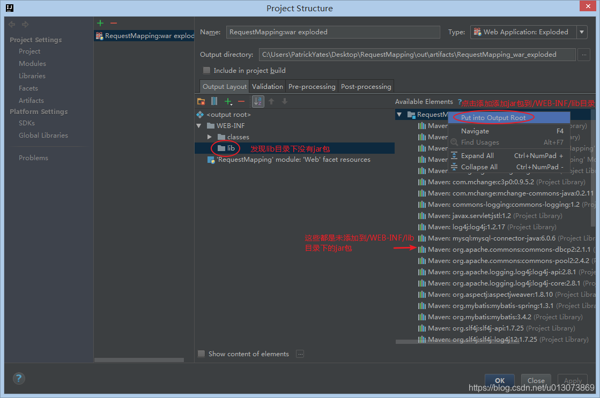600x398 pixels.
Task: Select Artifacts in Project Settings sidebar
Action: tap(31, 100)
